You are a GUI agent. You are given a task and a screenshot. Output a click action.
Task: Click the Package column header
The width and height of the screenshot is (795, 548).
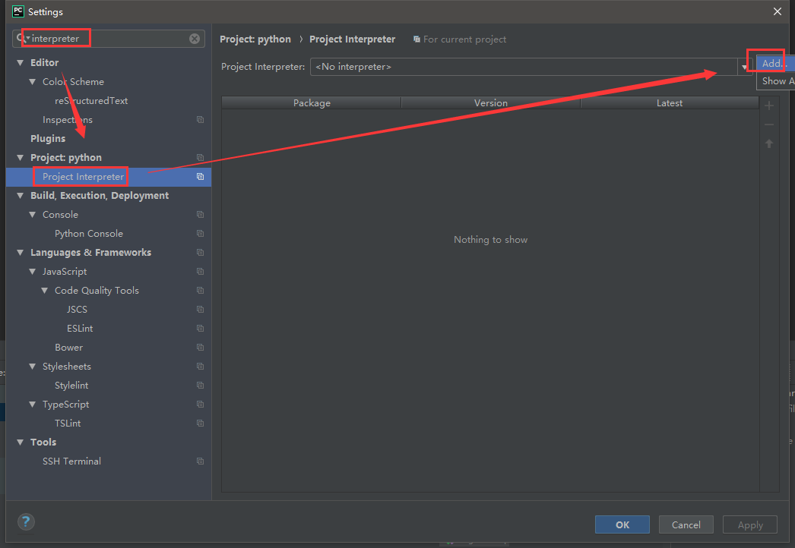click(x=311, y=102)
